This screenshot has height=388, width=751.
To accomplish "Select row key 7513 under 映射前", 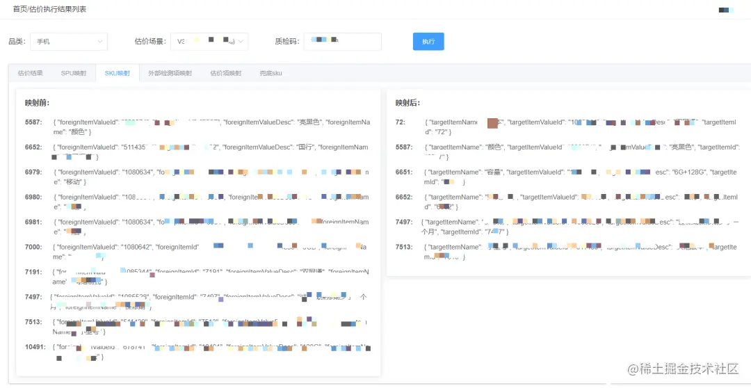I will click(33, 322).
